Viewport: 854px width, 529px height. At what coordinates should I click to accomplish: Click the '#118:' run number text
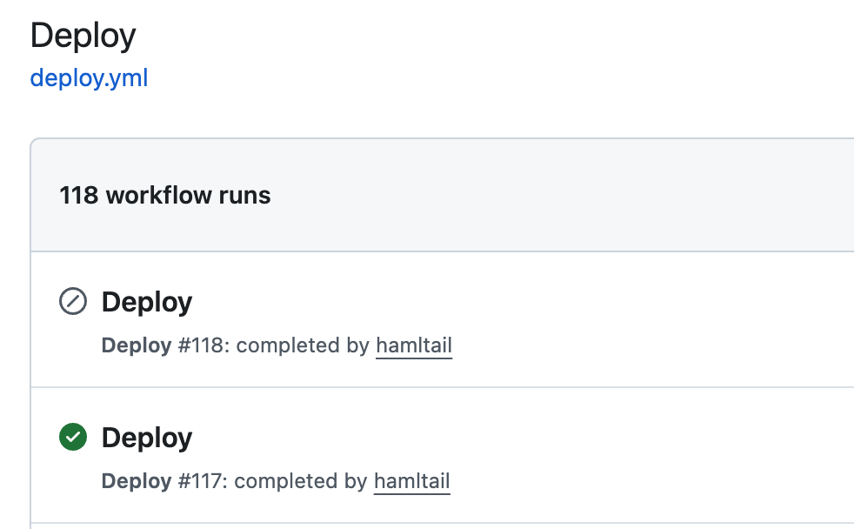203,345
